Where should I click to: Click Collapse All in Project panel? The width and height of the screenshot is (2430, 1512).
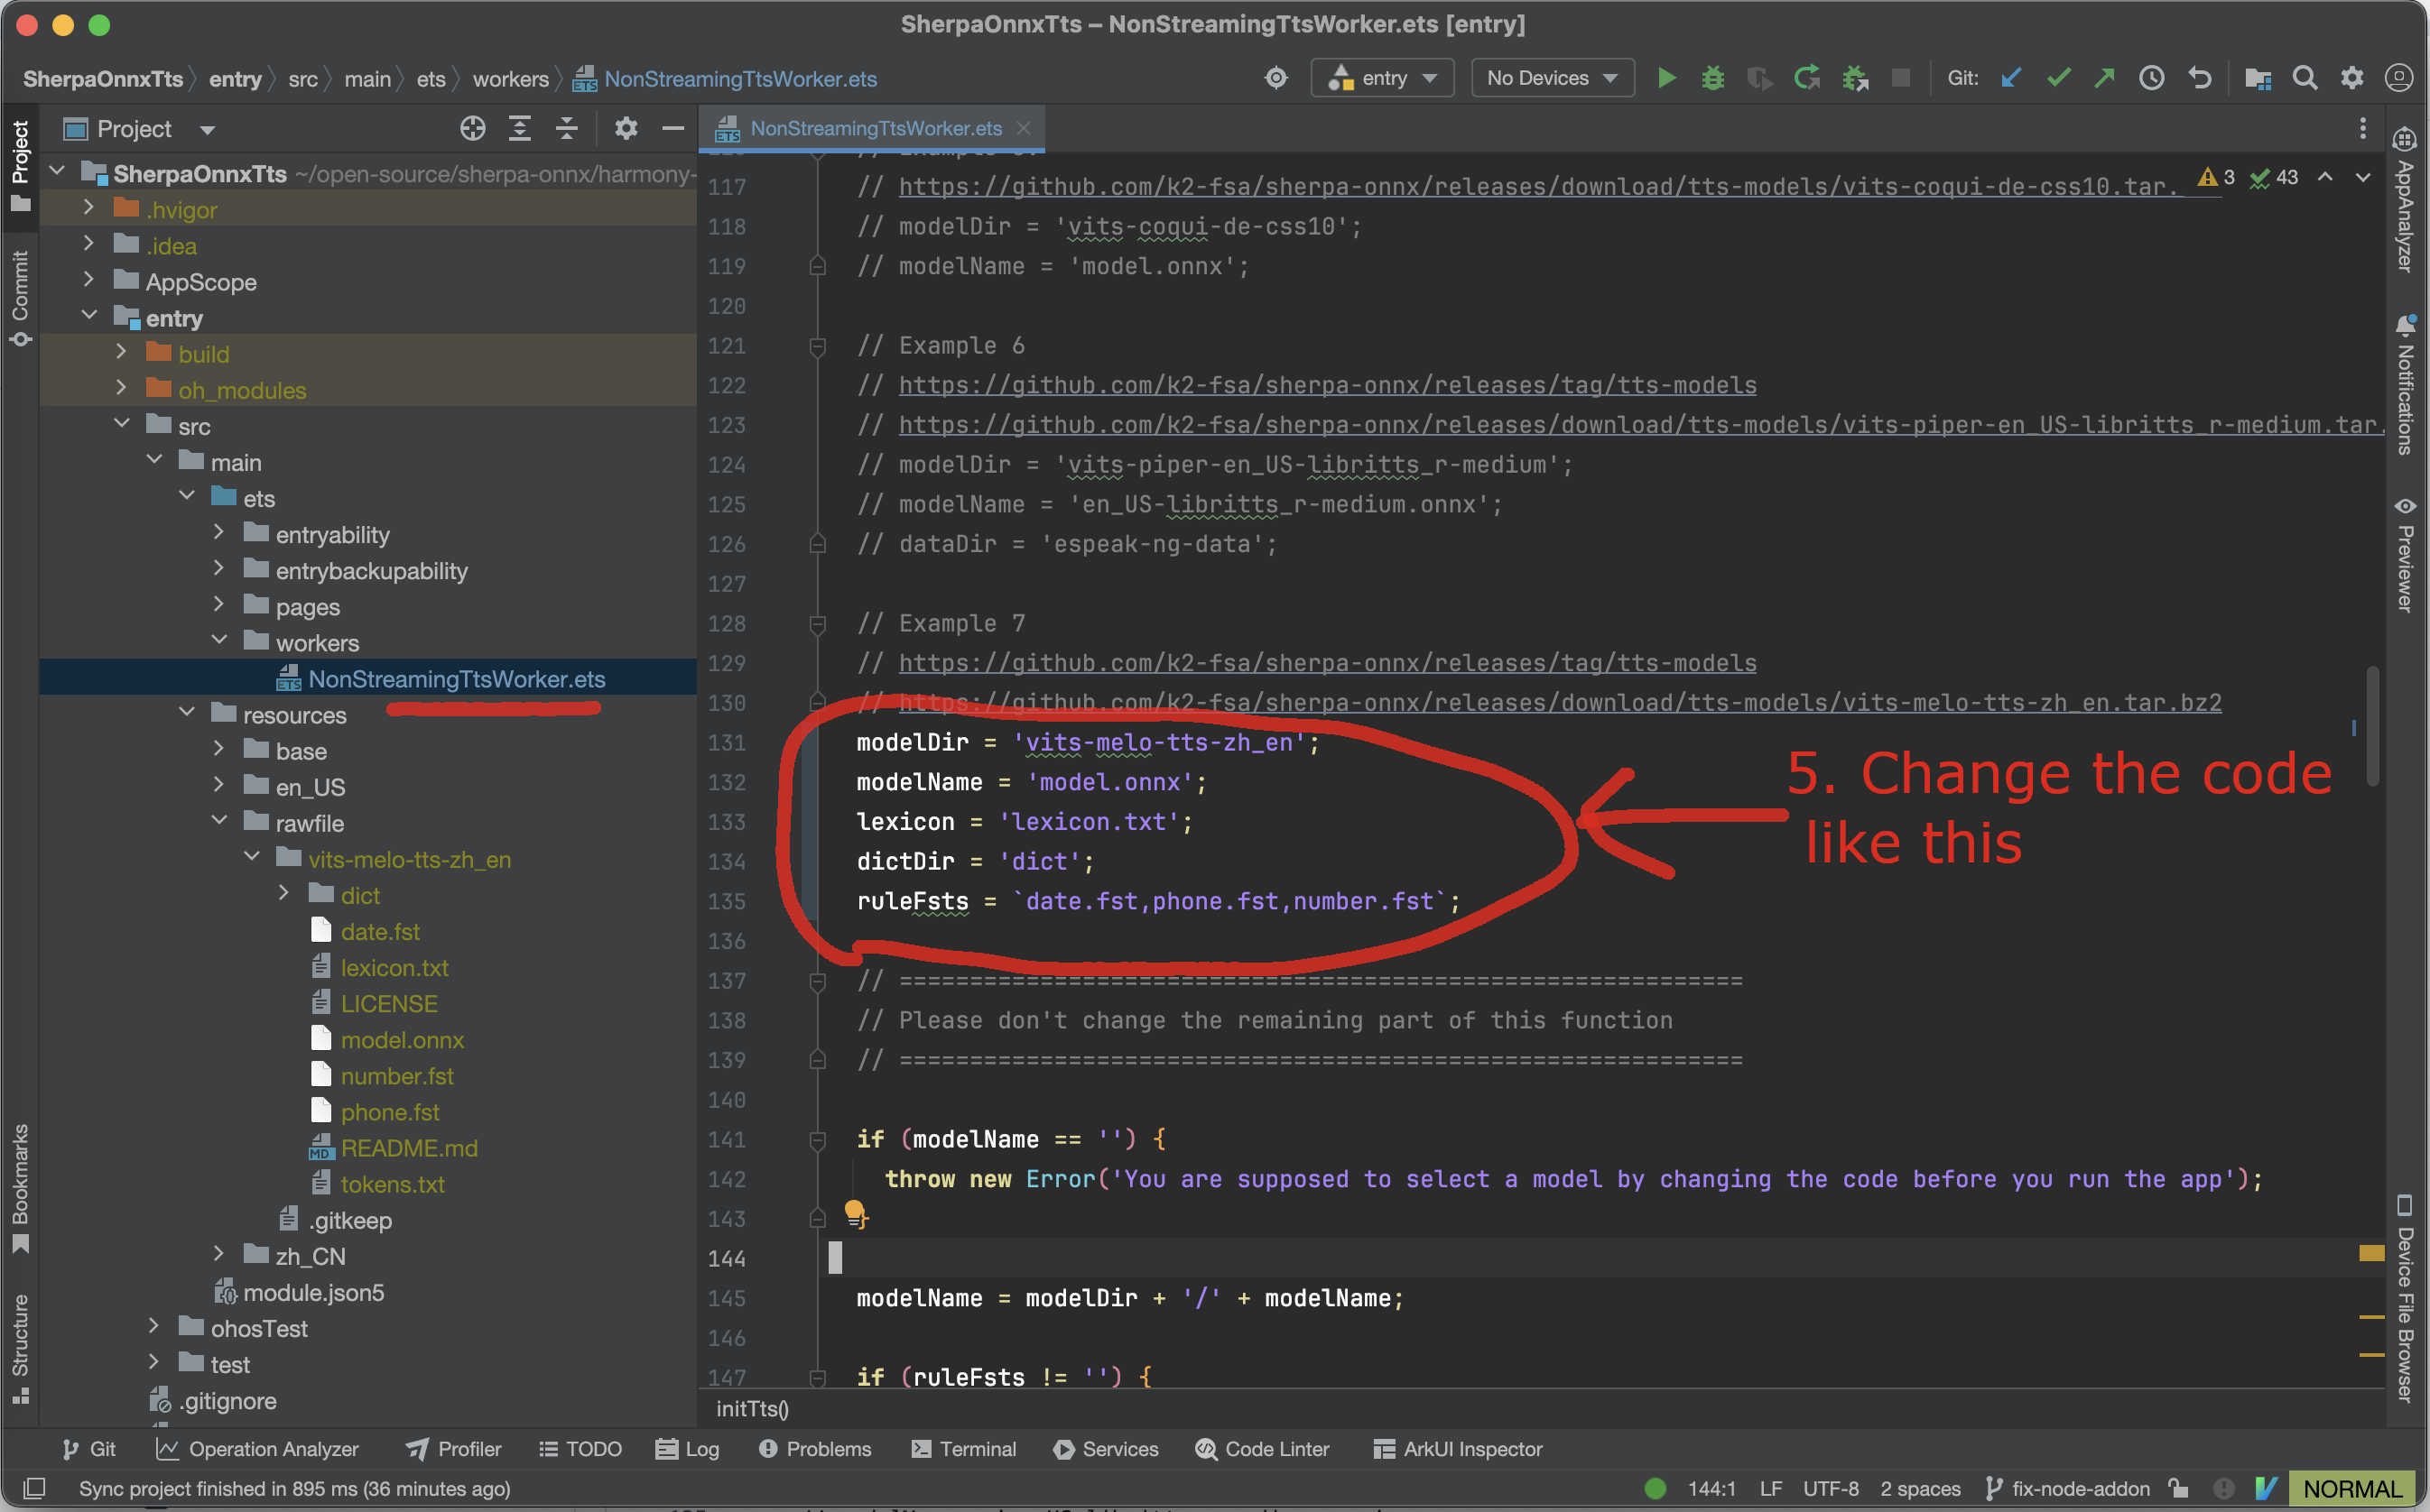tap(566, 128)
